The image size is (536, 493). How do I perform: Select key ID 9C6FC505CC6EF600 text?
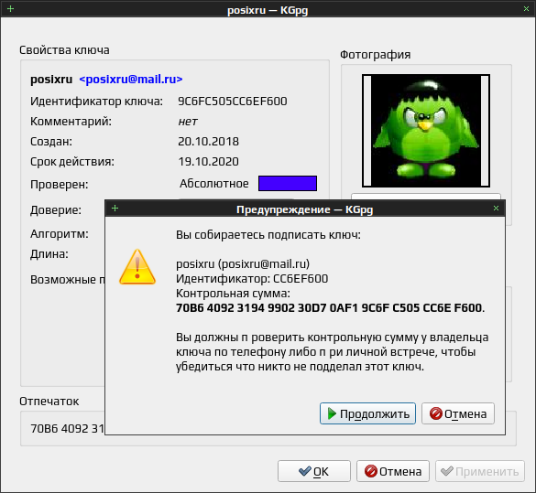[233, 102]
